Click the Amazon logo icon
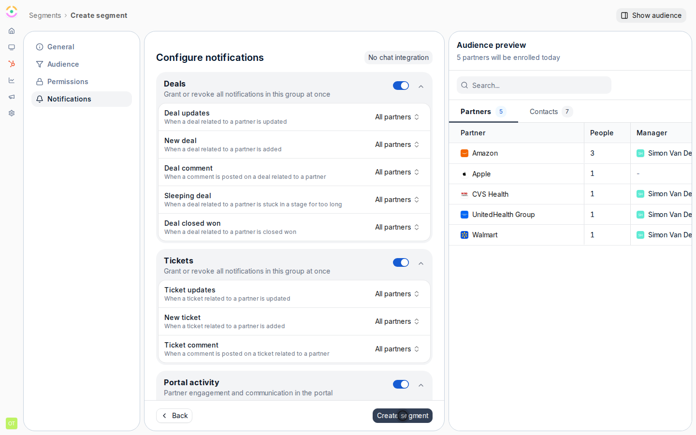 click(x=464, y=153)
